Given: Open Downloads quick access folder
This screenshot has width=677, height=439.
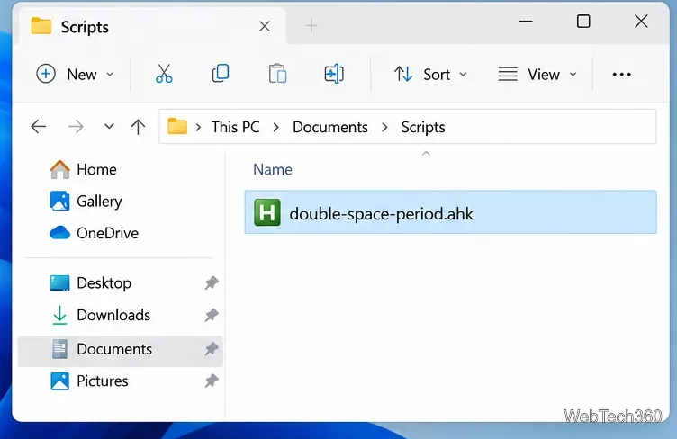Looking at the screenshot, I should 100,315.
